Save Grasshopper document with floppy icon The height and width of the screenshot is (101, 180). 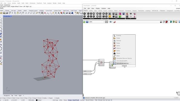pyautogui.click(x=87, y=22)
